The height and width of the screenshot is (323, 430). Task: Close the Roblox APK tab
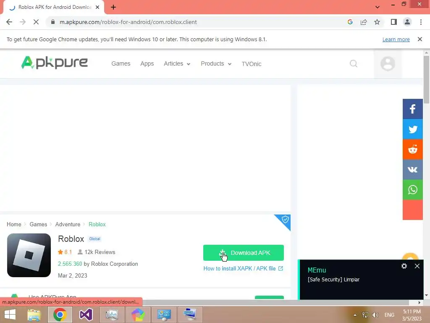tap(97, 7)
